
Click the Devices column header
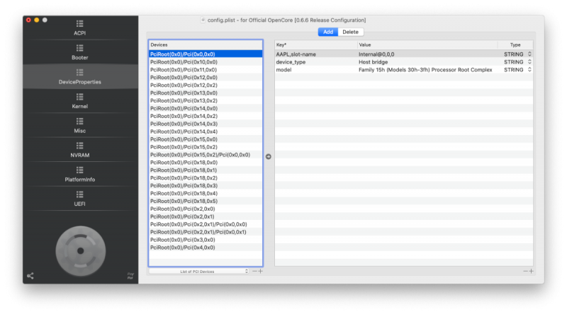coord(206,45)
